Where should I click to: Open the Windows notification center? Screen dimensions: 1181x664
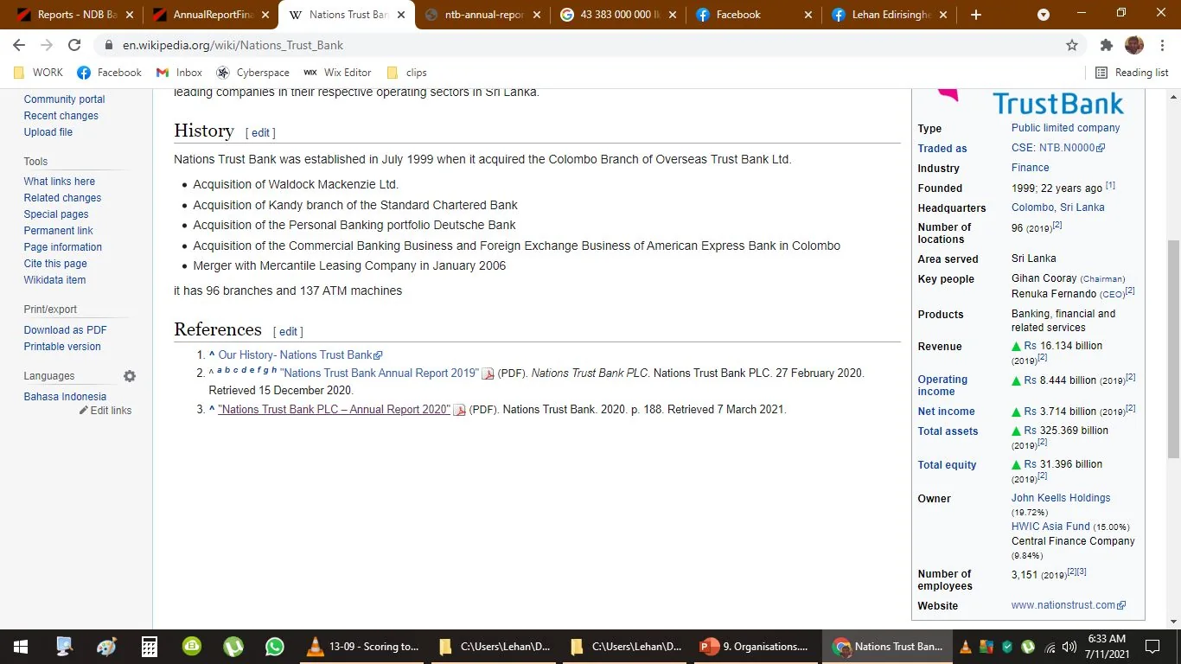click(x=1152, y=647)
